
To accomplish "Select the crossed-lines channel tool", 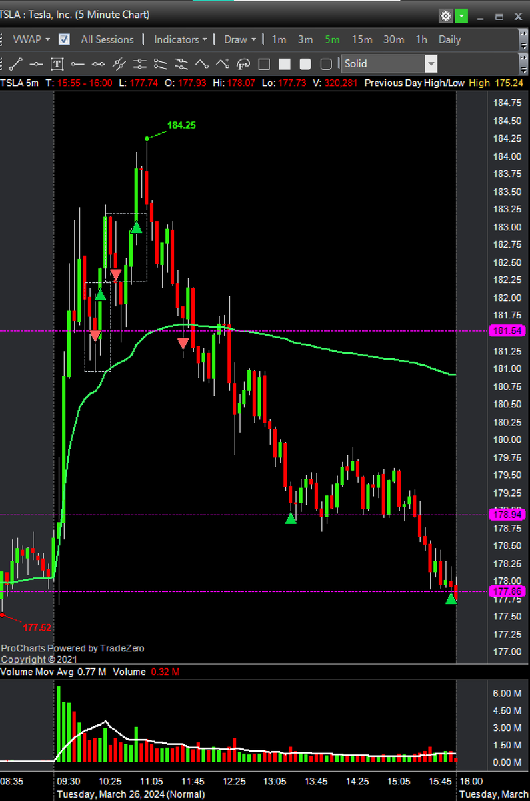I will (x=119, y=64).
